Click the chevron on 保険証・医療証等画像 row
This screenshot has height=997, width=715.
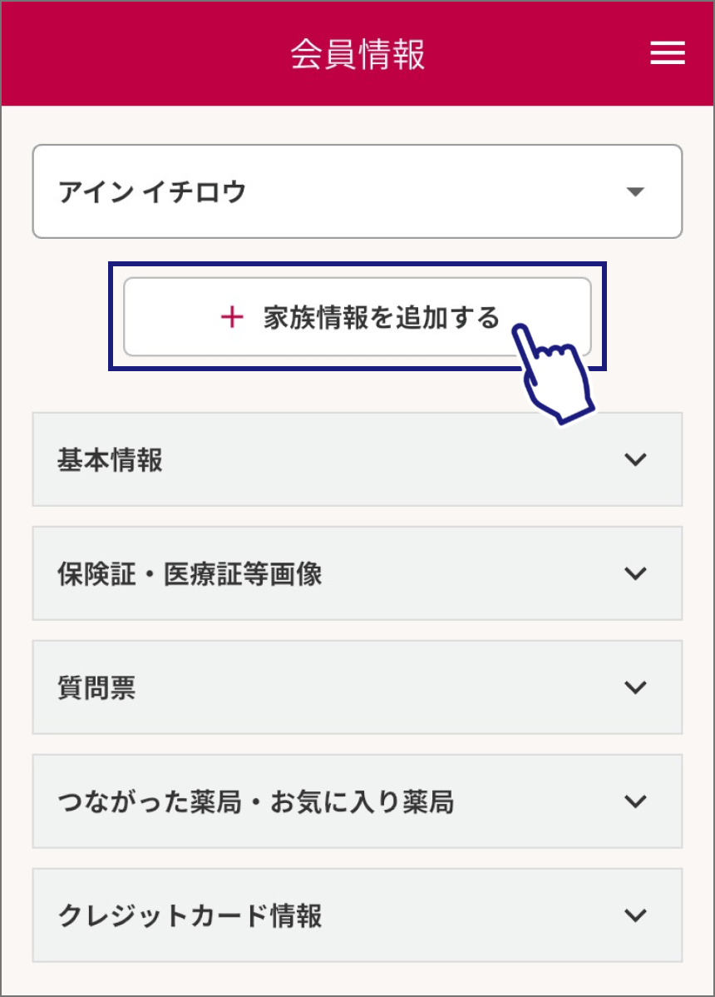tap(635, 573)
